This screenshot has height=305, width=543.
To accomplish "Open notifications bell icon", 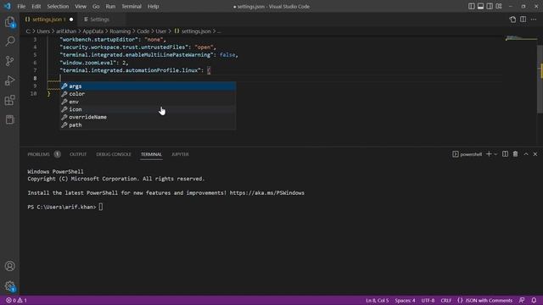I will point(534,300).
